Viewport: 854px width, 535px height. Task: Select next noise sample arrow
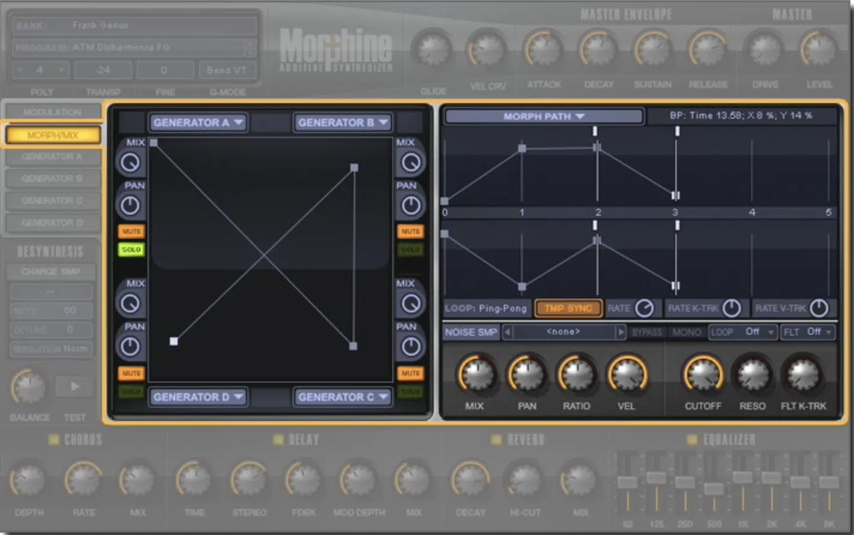pos(620,332)
